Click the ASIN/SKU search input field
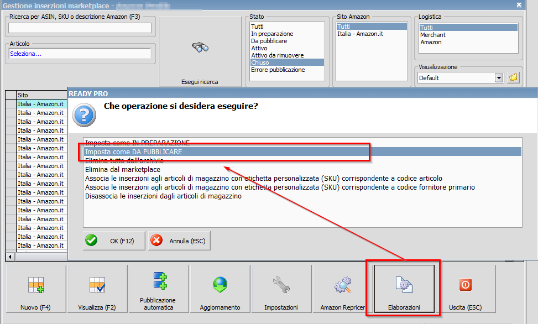Viewport: 538px width, 324px height. click(80, 28)
